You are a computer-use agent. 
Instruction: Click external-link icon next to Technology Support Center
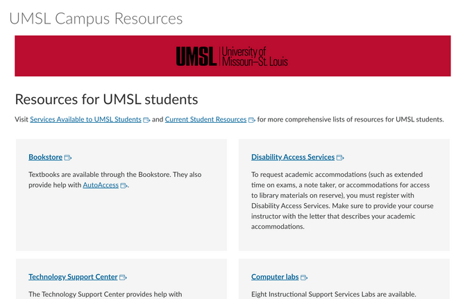pyautogui.click(x=123, y=277)
